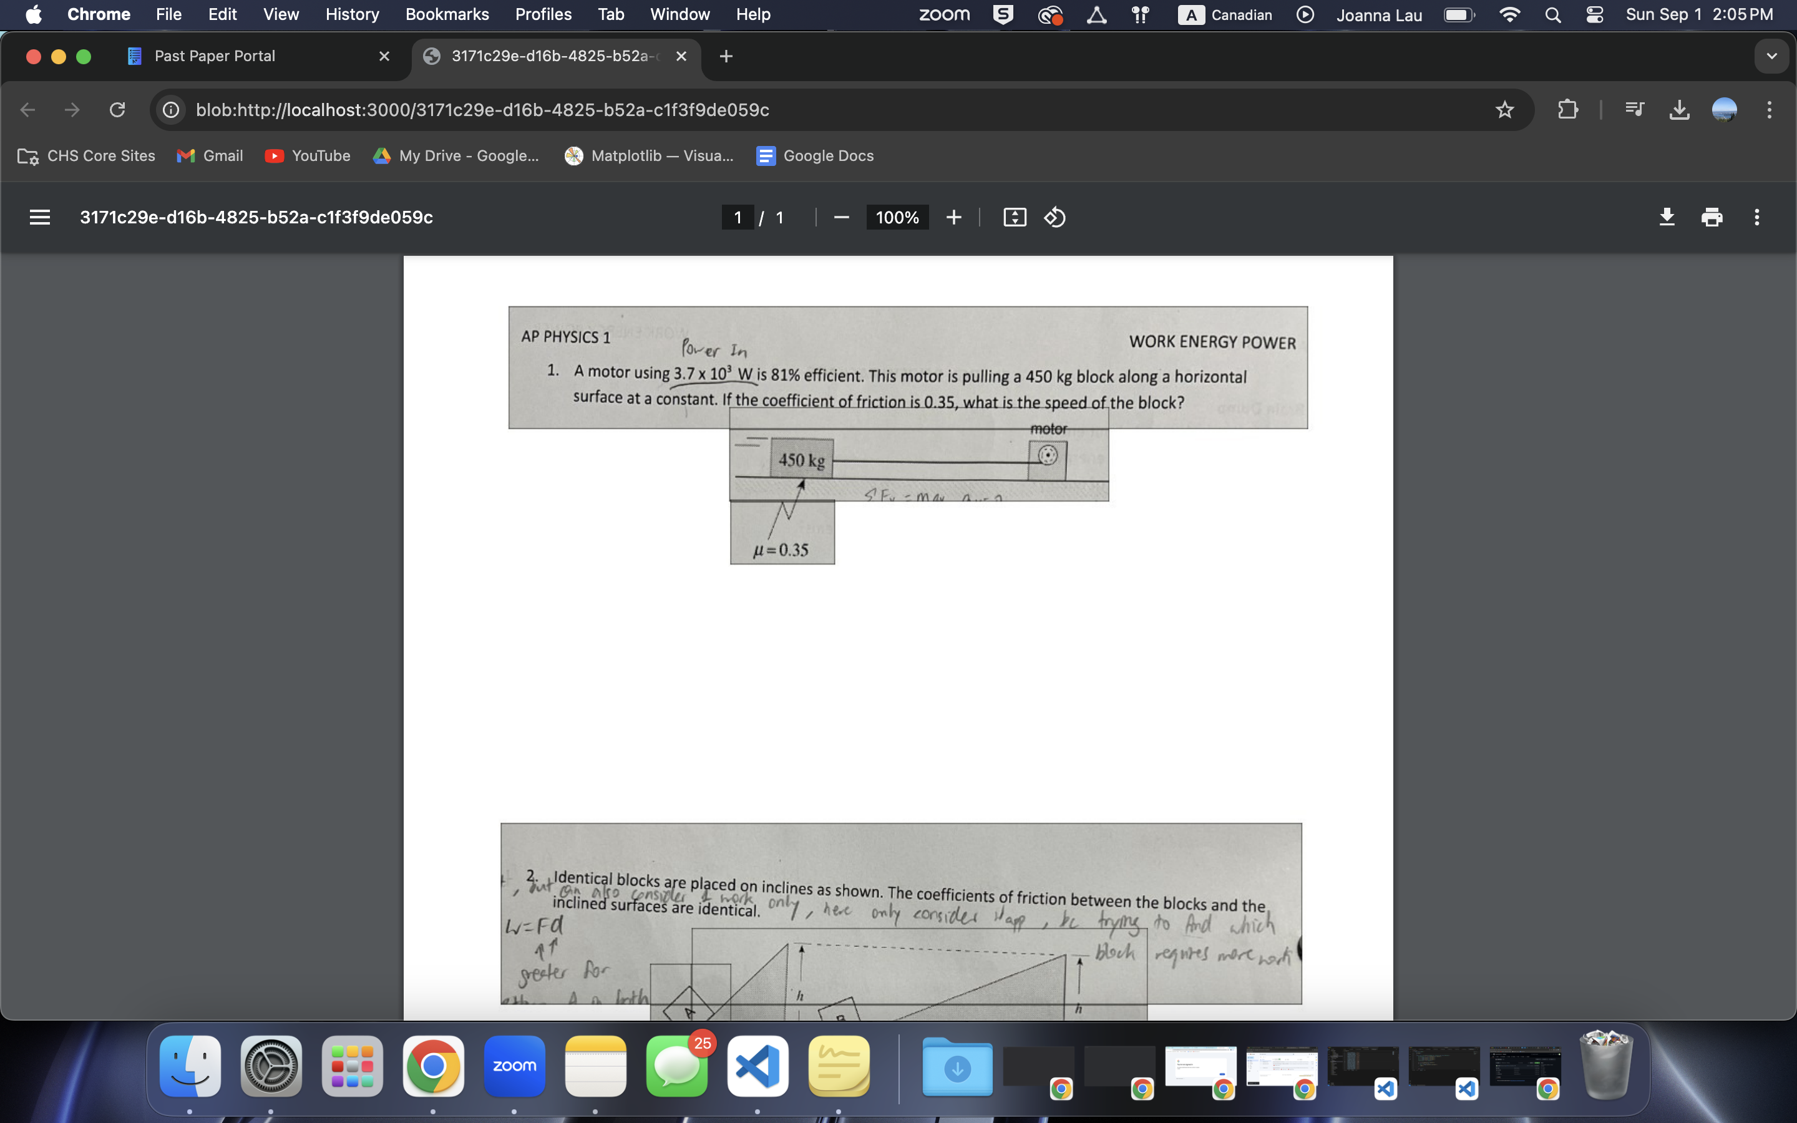The height and width of the screenshot is (1123, 1797).
Task: Open the Bookmarks menu in menu bar
Action: pos(446,14)
